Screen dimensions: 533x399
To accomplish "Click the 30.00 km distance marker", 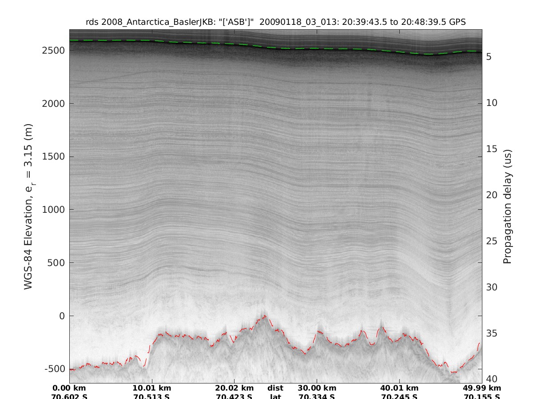I will point(317,389).
